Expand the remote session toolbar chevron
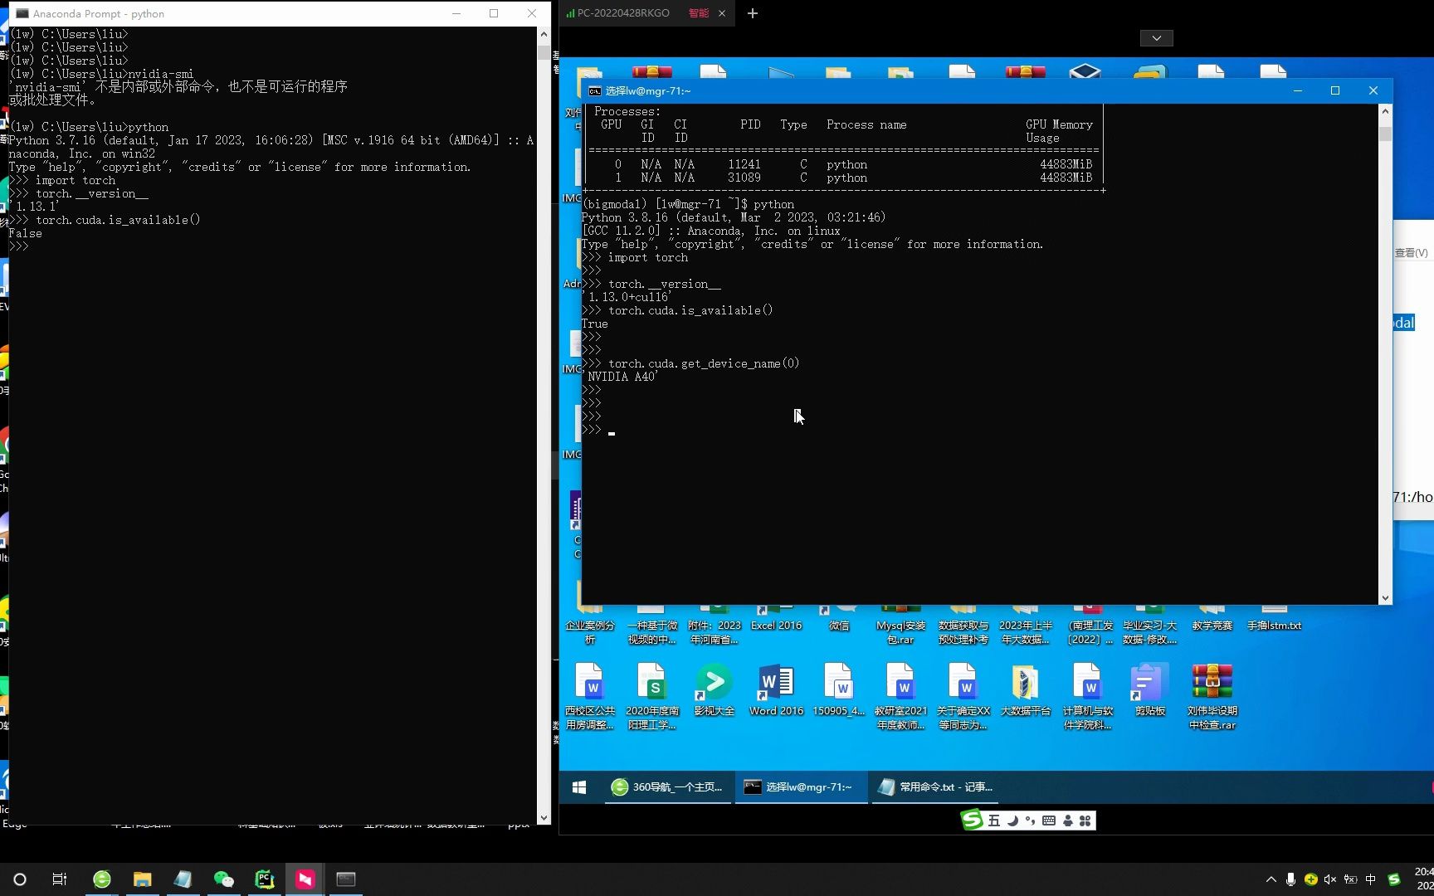Image resolution: width=1434 pixels, height=896 pixels. (x=1156, y=38)
